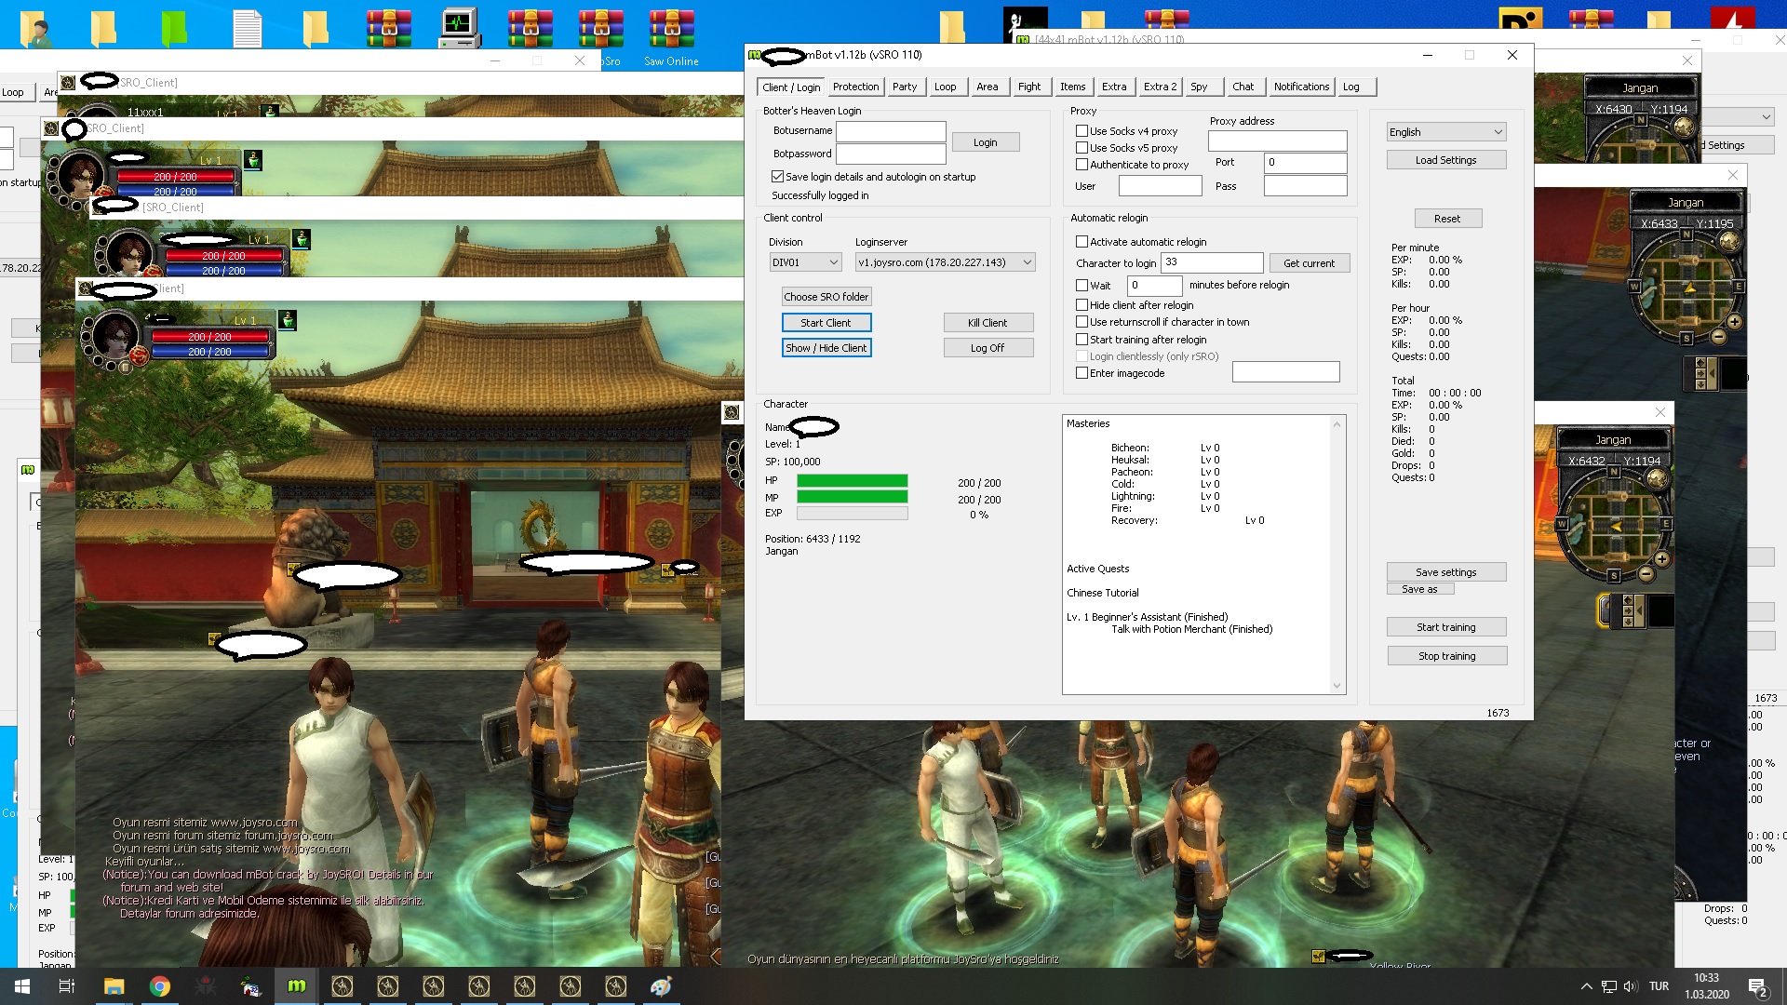Enable Start training after relogin
1787x1005 pixels.
pyautogui.click(x=1082, y=340)
